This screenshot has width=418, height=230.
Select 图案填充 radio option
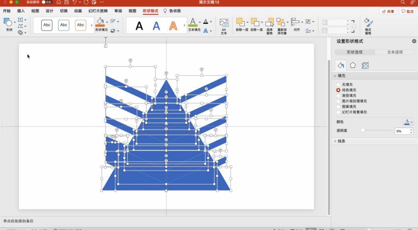338,106
